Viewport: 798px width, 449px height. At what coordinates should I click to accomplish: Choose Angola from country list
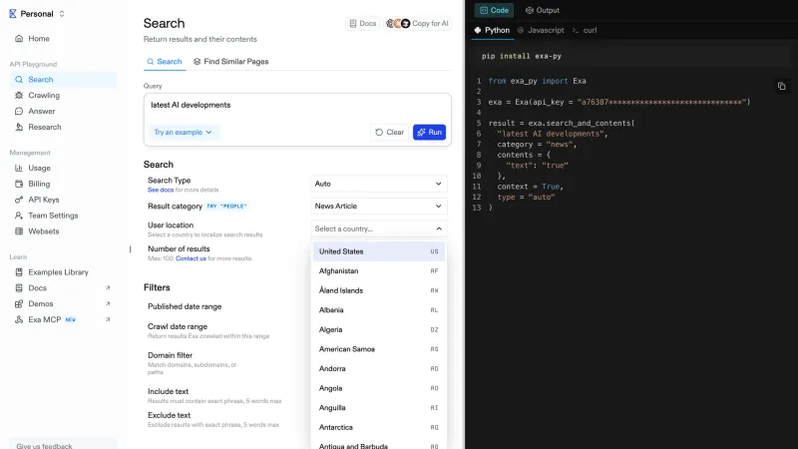tap(379, 388)
